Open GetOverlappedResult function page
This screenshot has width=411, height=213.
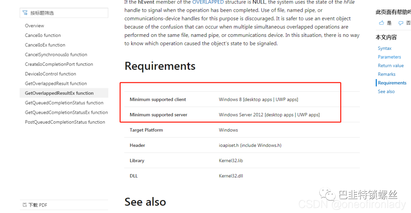[56, 84]
